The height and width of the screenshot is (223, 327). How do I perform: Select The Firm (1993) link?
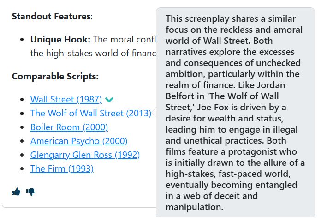pos(62,169)
